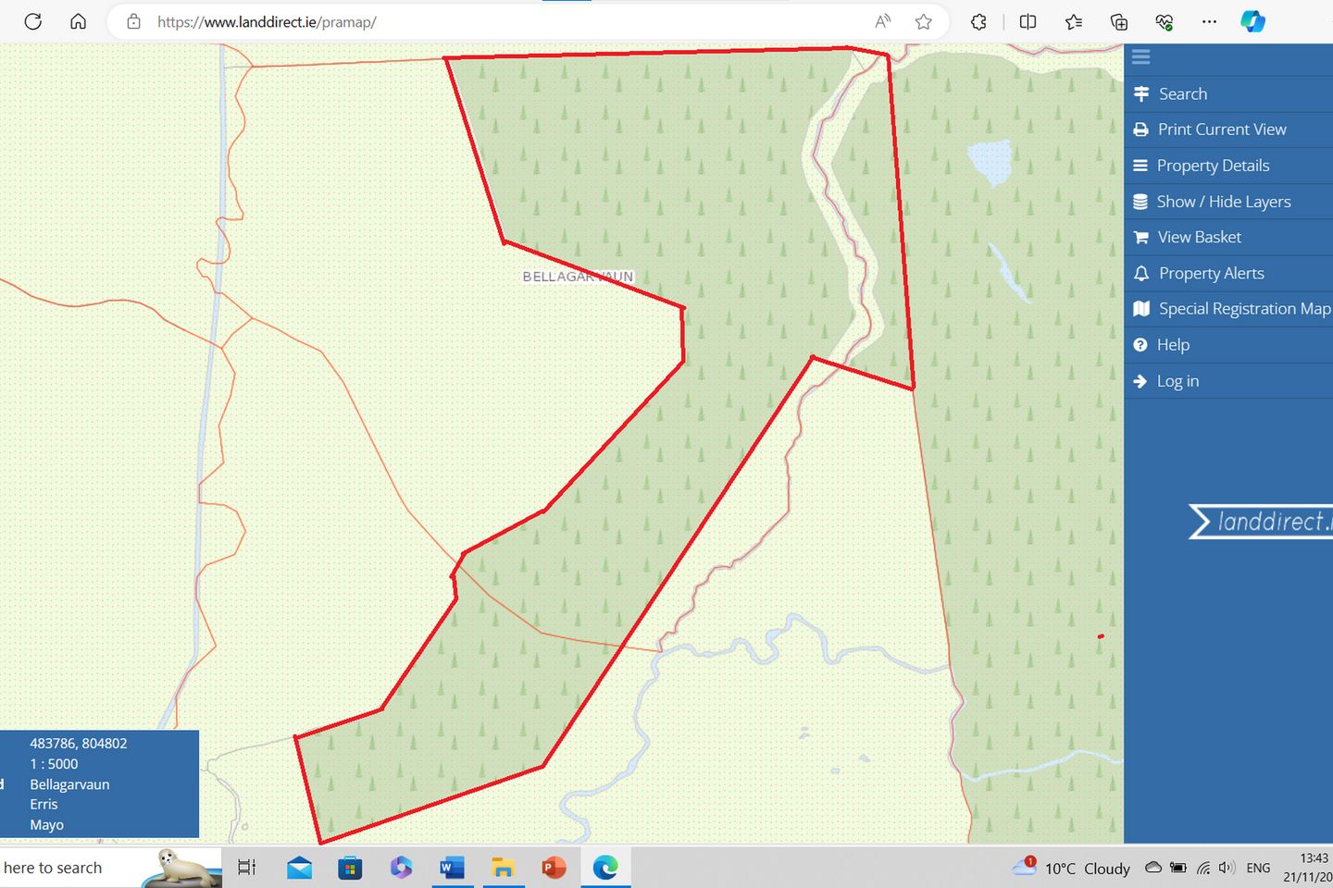Click Log in
Screen dimensions: 1333x888
pos(1177,381)
